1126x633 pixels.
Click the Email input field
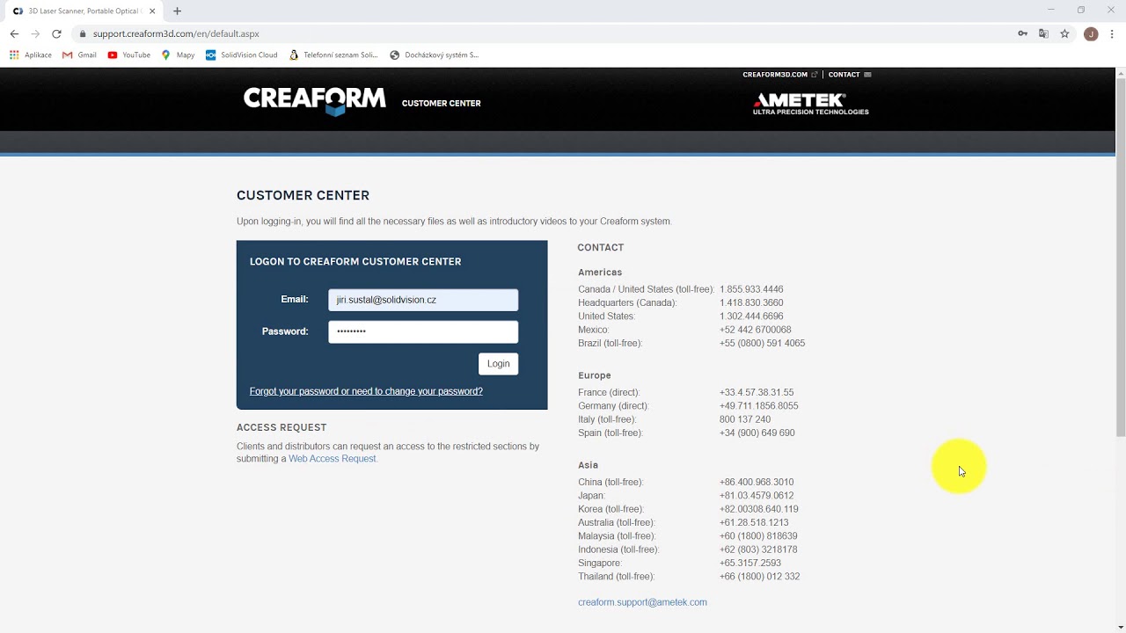[423, 300]
